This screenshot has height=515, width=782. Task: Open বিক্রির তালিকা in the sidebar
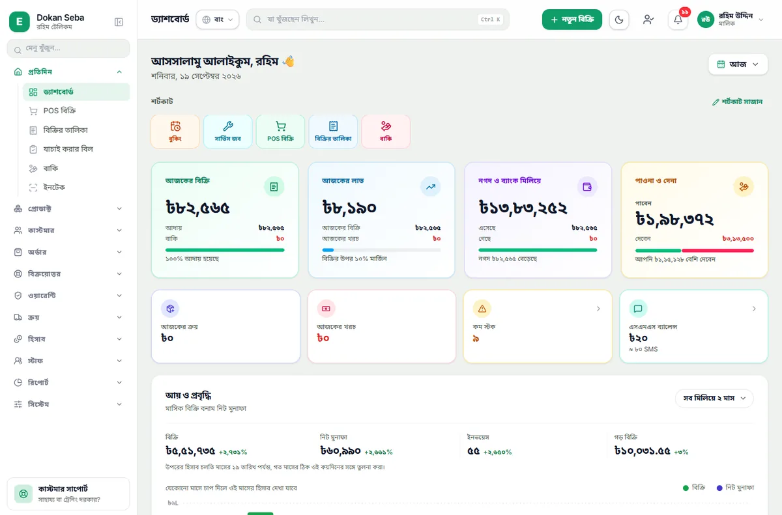click(76, 130)
